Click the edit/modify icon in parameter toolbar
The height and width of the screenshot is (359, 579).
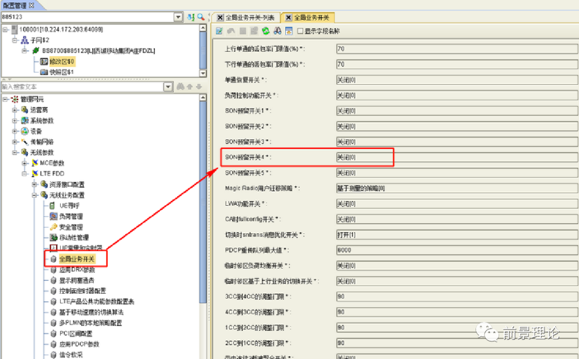(x=219, y=31)
